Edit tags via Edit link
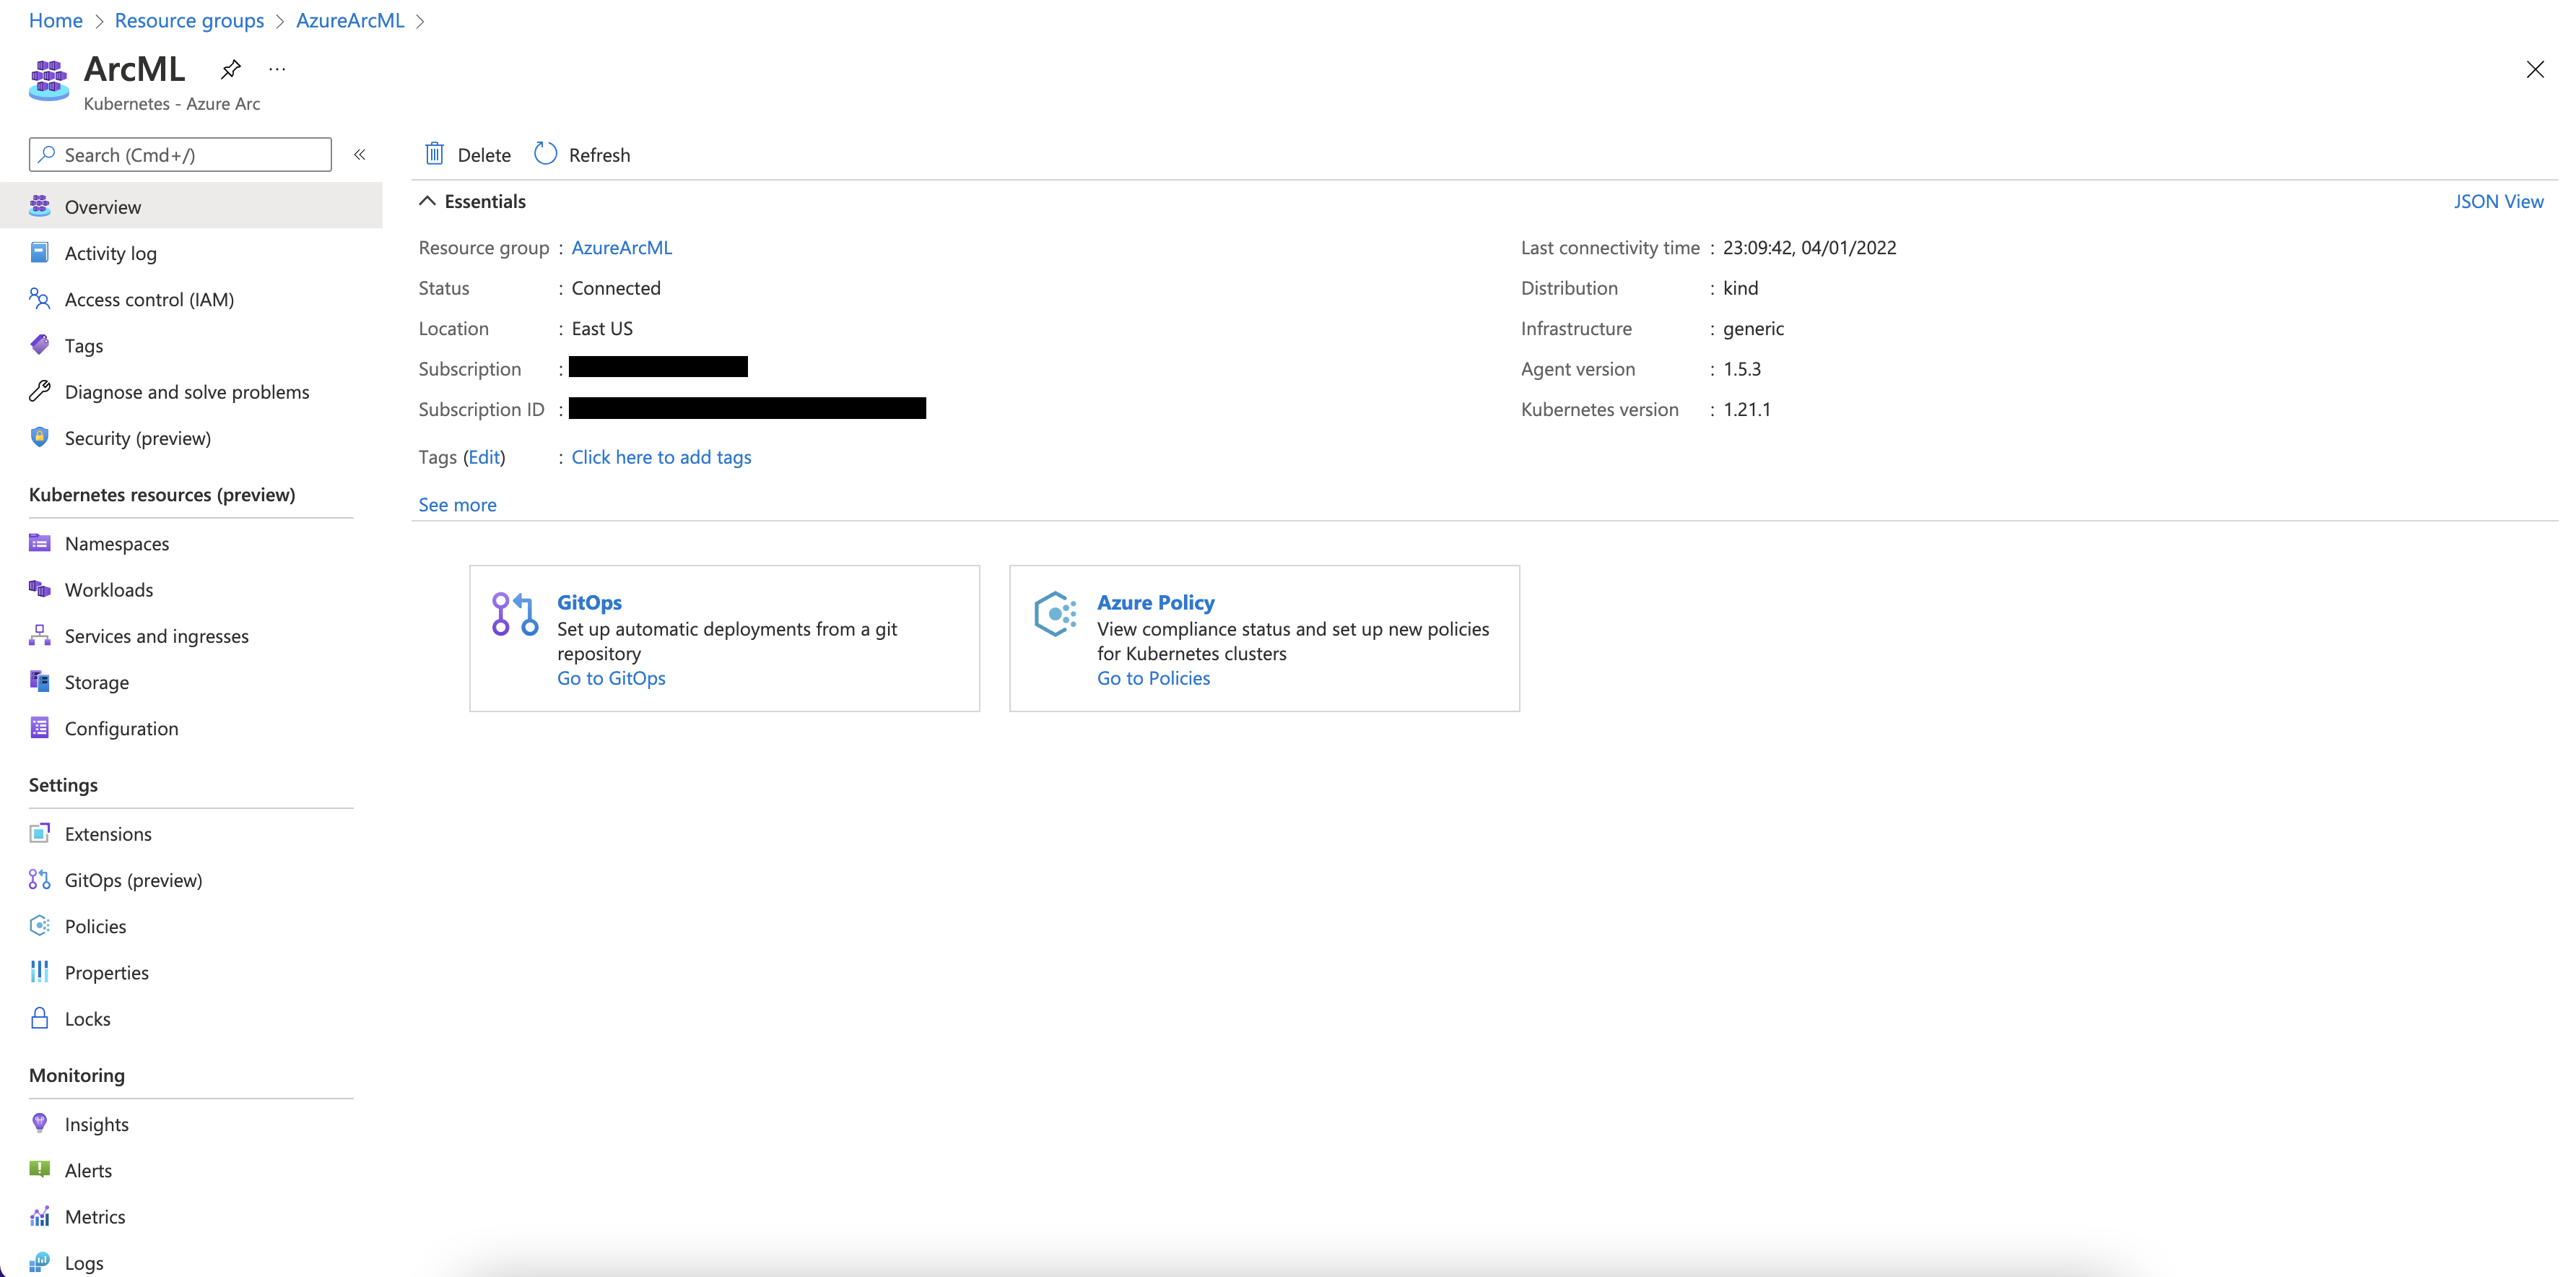This screenshot has height=1277, width=2576. pos(484,456)
